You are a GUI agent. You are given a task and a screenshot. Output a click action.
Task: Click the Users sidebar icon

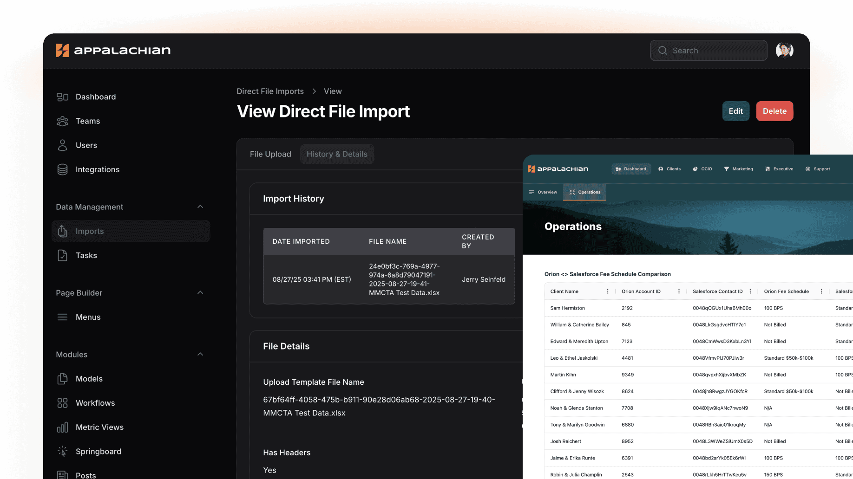(x=62, y=145)
